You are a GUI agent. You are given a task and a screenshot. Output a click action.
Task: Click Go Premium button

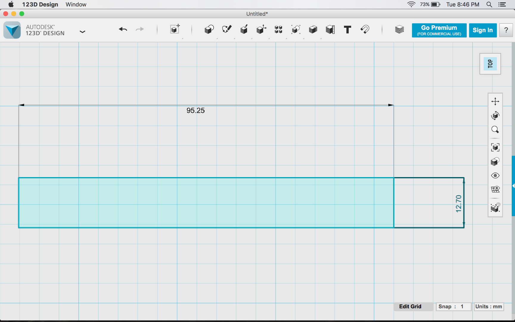439,30
